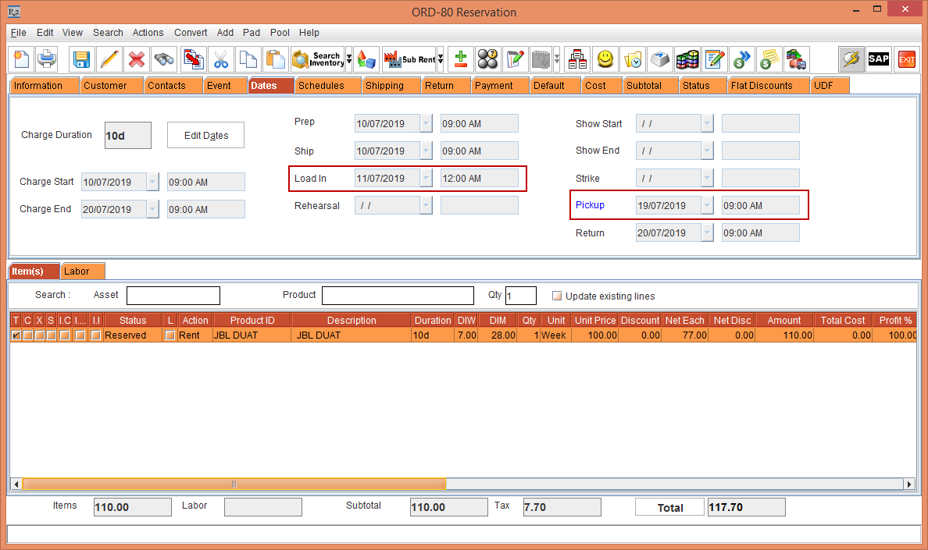This screenshot has width=928, height=550.
Task: Toggle the C column checkbox for JBL DUAT
Action: [28, 335]
